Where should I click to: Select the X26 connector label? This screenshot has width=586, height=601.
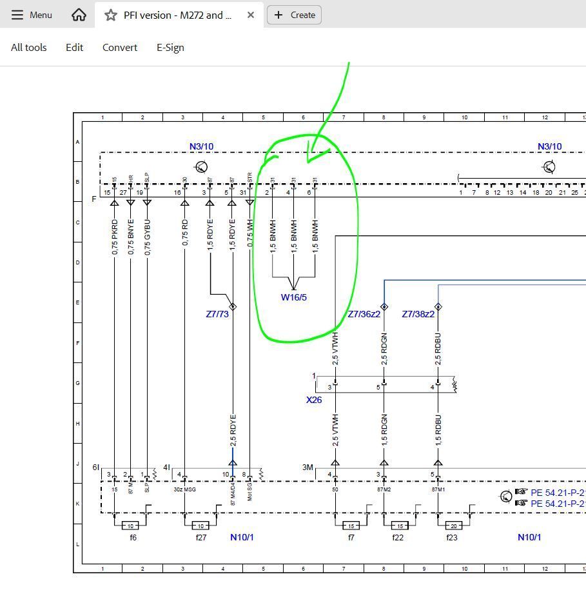tap(313, 400)
